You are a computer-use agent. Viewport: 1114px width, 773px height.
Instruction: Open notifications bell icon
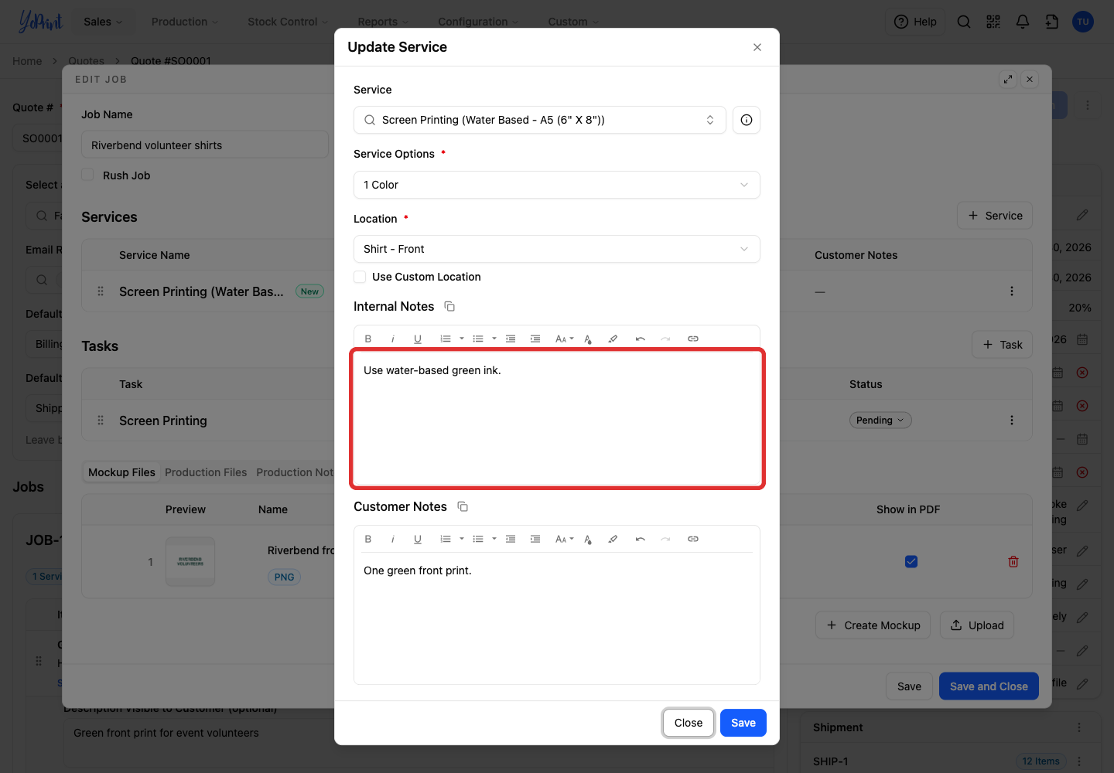[x=1023, y=22]
